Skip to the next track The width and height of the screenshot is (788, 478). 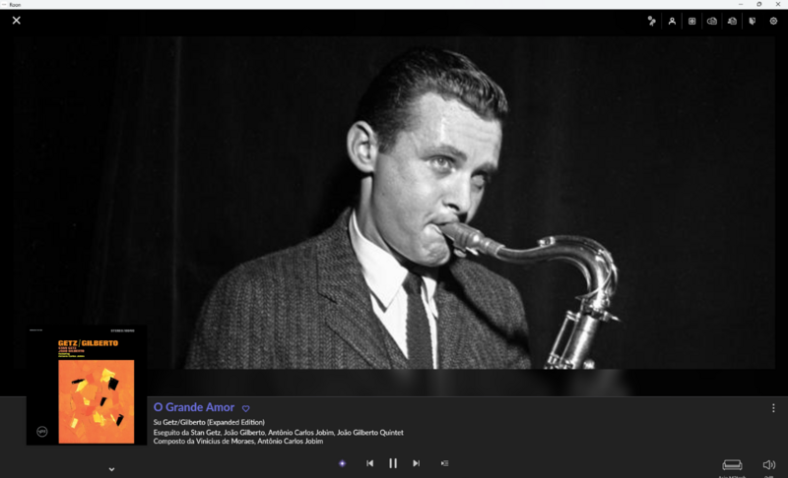point(416,463)
